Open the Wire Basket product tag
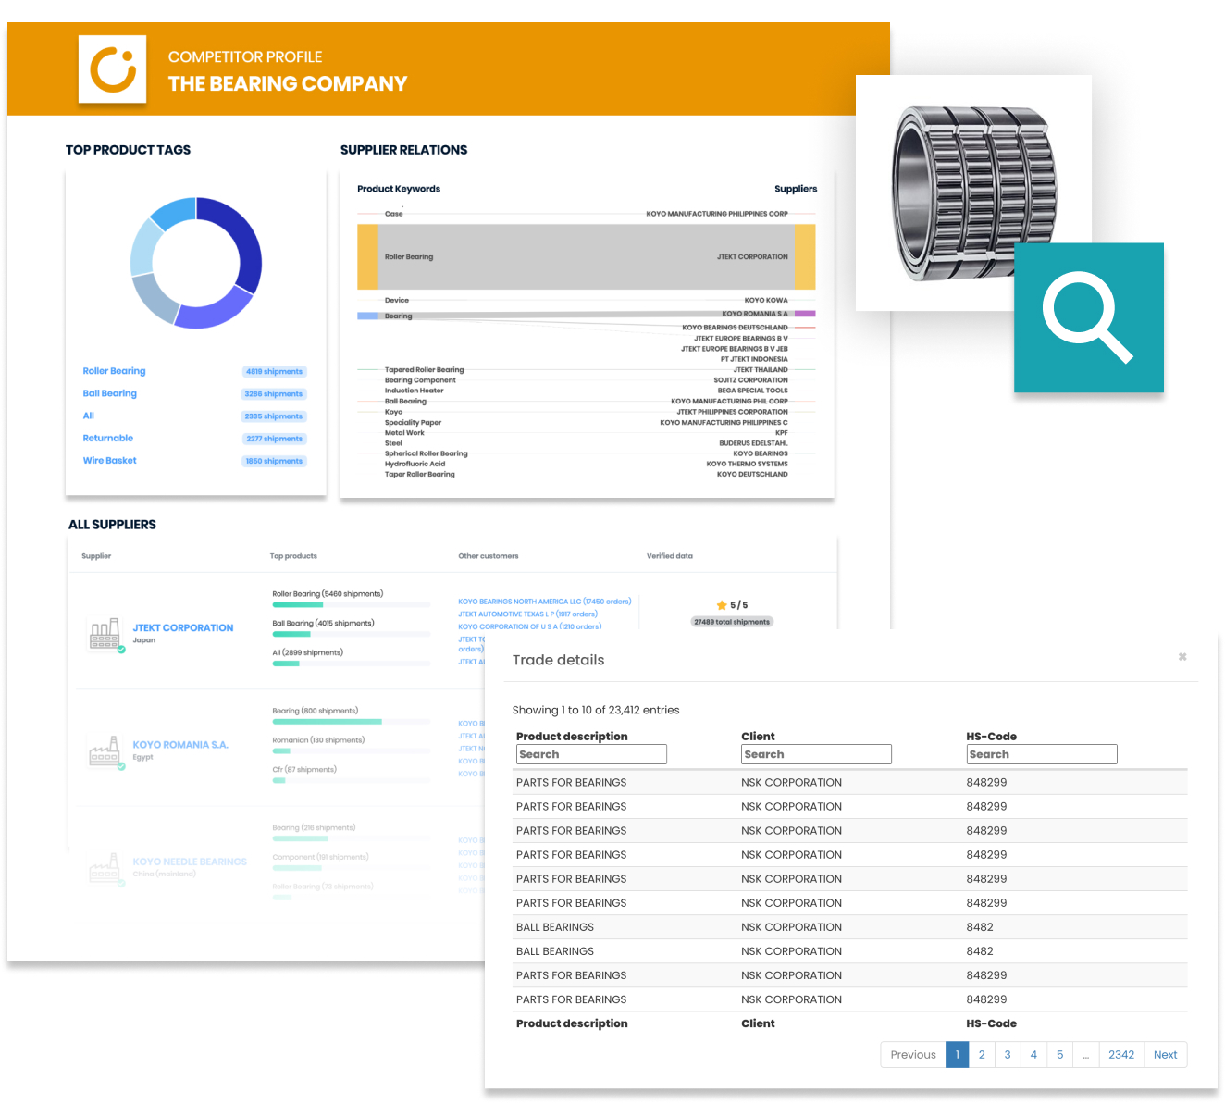The height and width of the screenshot is (1104, 1225). (109, 460)
